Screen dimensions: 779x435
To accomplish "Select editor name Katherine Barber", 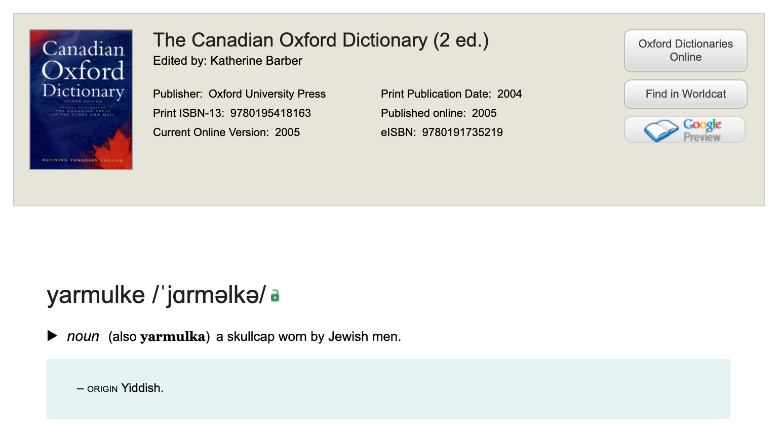I will pyautogui.click(x=256, y=61).
